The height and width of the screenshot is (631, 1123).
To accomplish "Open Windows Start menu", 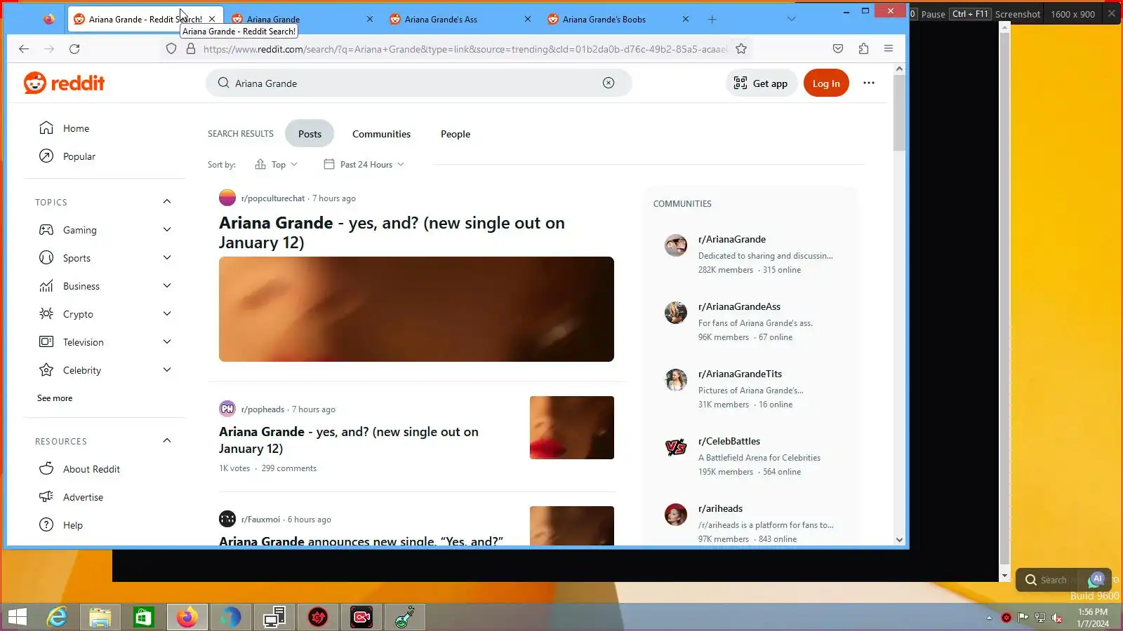I will pyautogui.click(x=17, y=617).
